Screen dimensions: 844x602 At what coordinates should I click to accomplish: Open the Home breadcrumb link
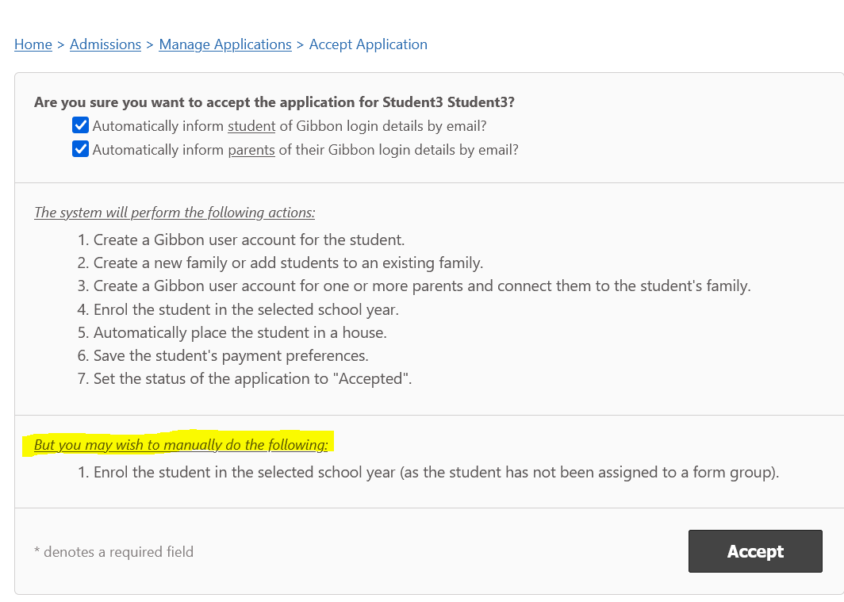click(33, 44)
